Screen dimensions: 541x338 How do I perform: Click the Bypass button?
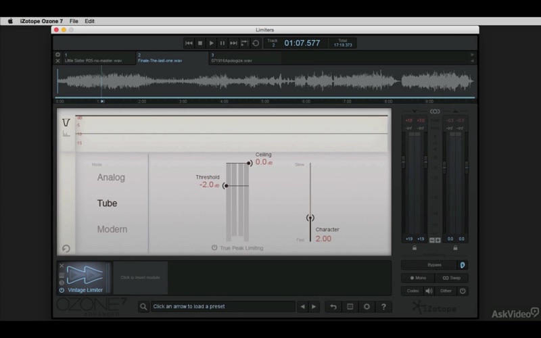tap(429, 265)
